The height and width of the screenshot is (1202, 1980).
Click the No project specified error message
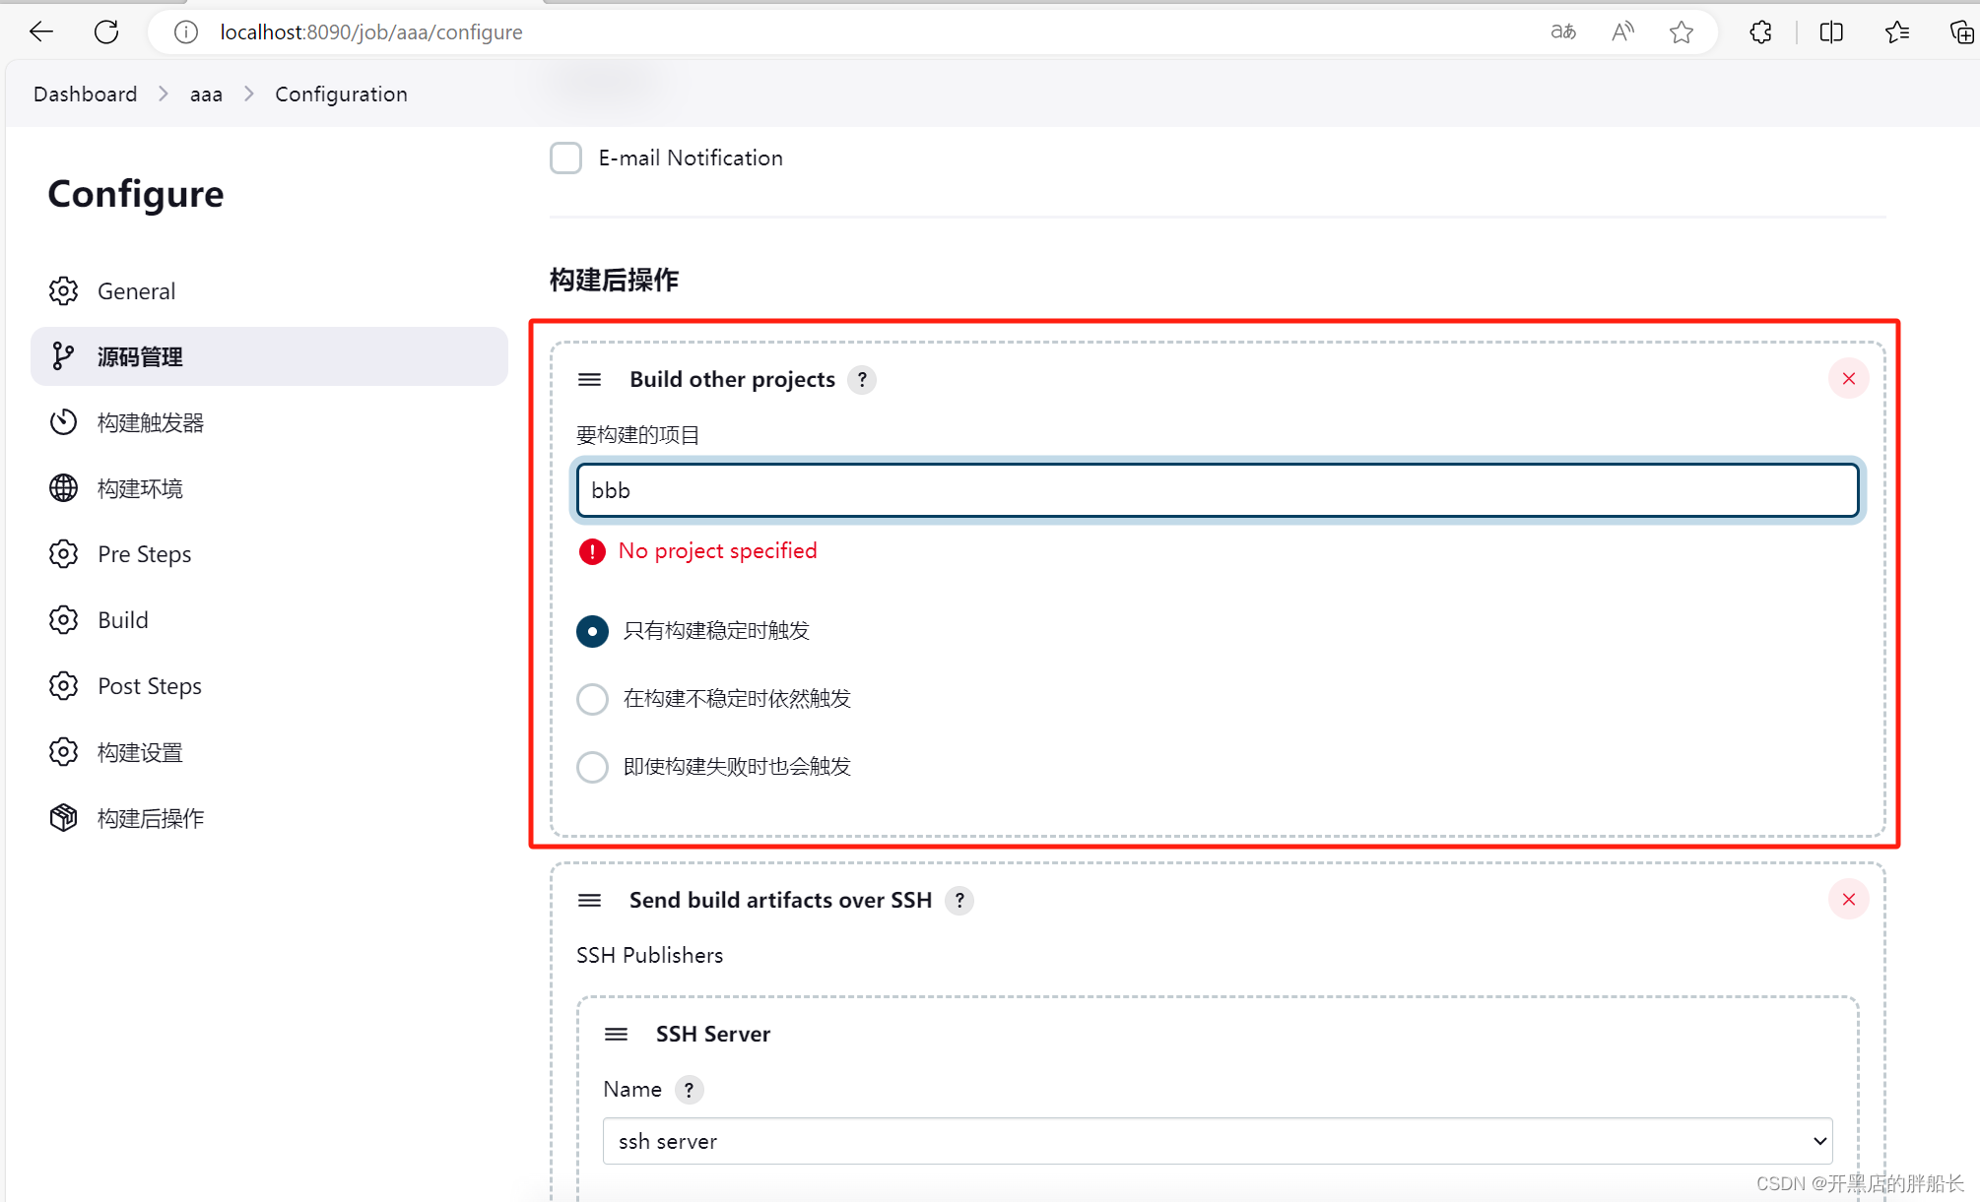(x=717, y=551)
